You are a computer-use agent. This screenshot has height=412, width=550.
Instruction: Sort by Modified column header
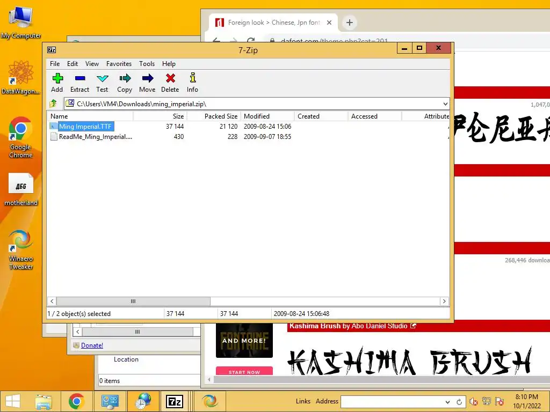(x=267, y=116)
